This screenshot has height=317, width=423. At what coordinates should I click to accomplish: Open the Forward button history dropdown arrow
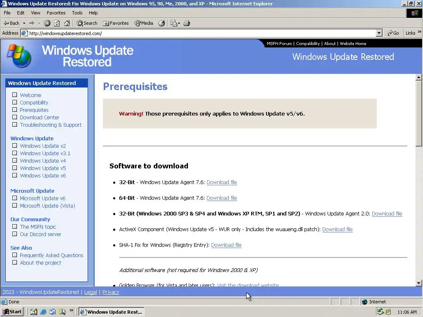[x=39, y=23]
